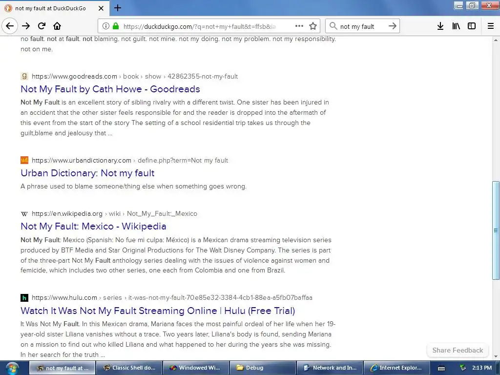Screen dimensions: 500x375
Task: Go forward with the Forward arrow
Action: coord(26,26)
